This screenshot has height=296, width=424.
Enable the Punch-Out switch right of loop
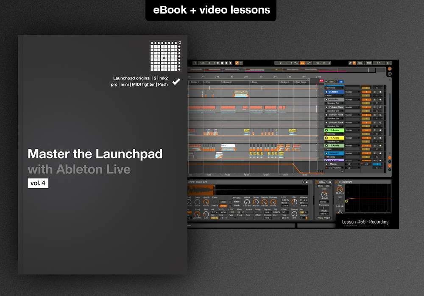309,63
